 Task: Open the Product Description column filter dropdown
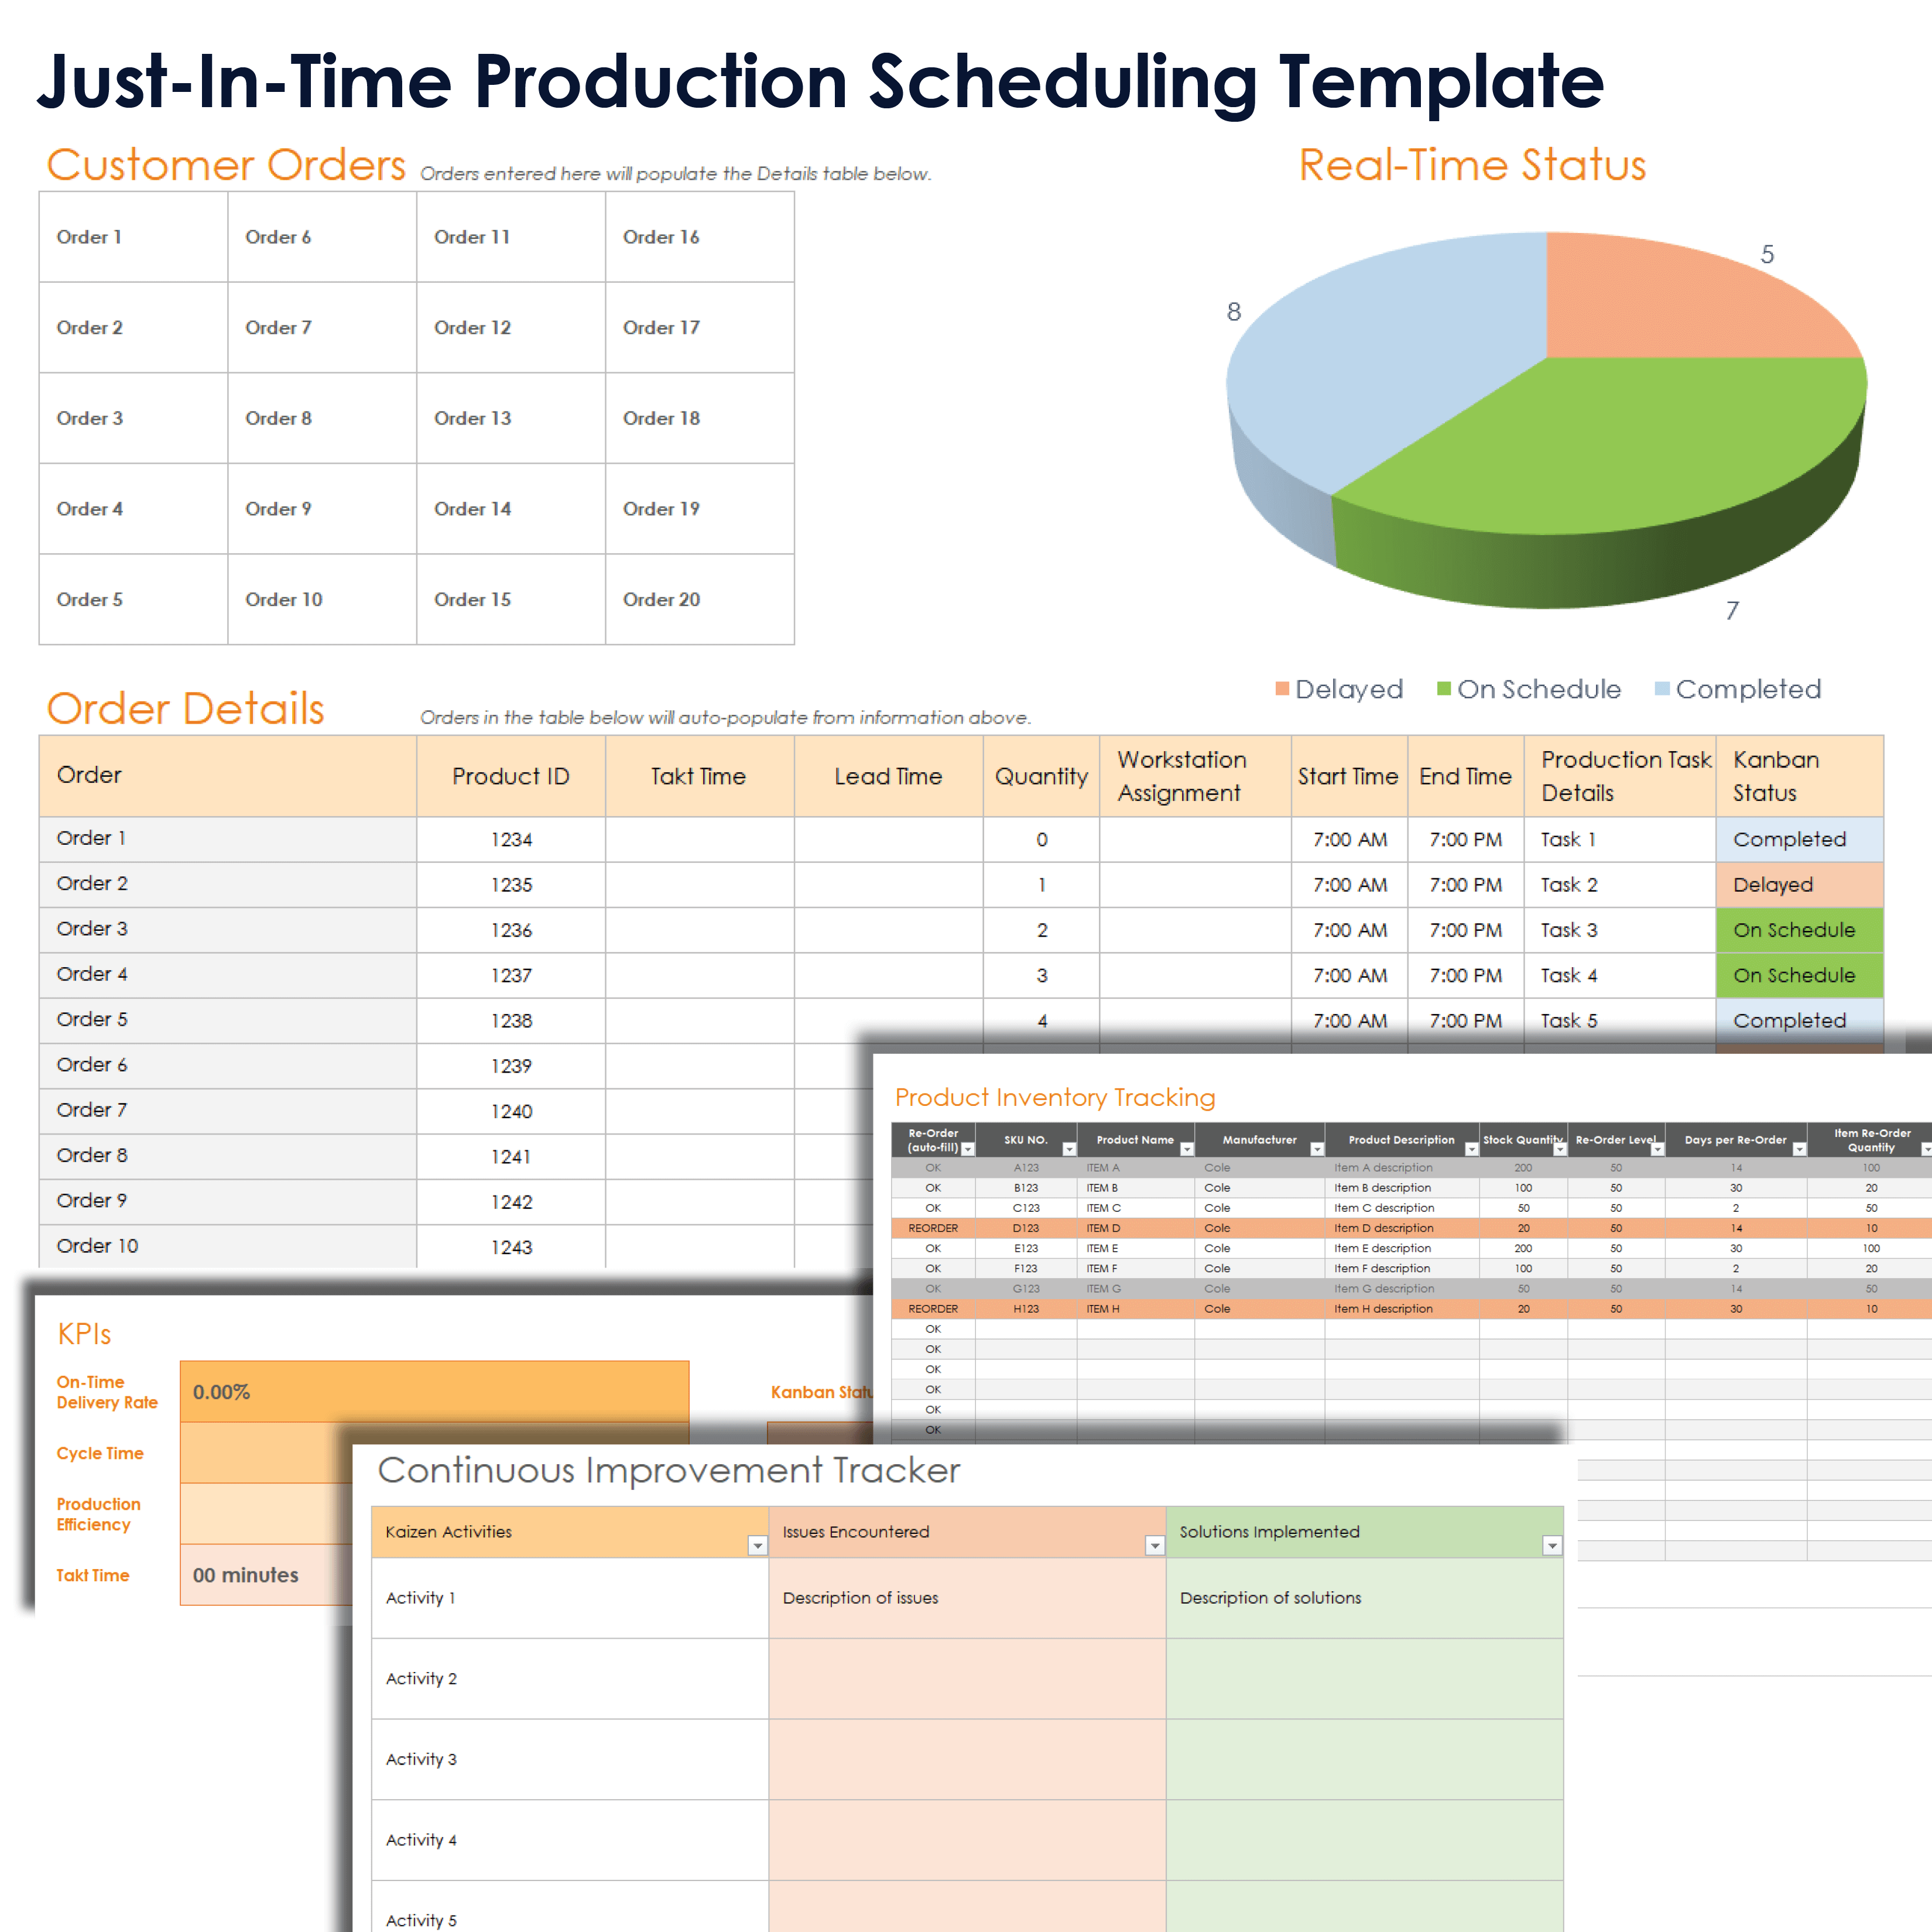(1471, 1149)
